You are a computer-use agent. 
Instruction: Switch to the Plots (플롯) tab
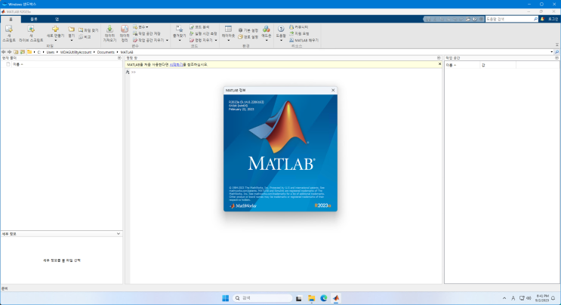tap(34, 20)
